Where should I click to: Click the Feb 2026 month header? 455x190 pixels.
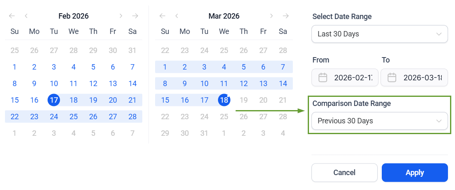pyautogui.click(x=74, y=16)
